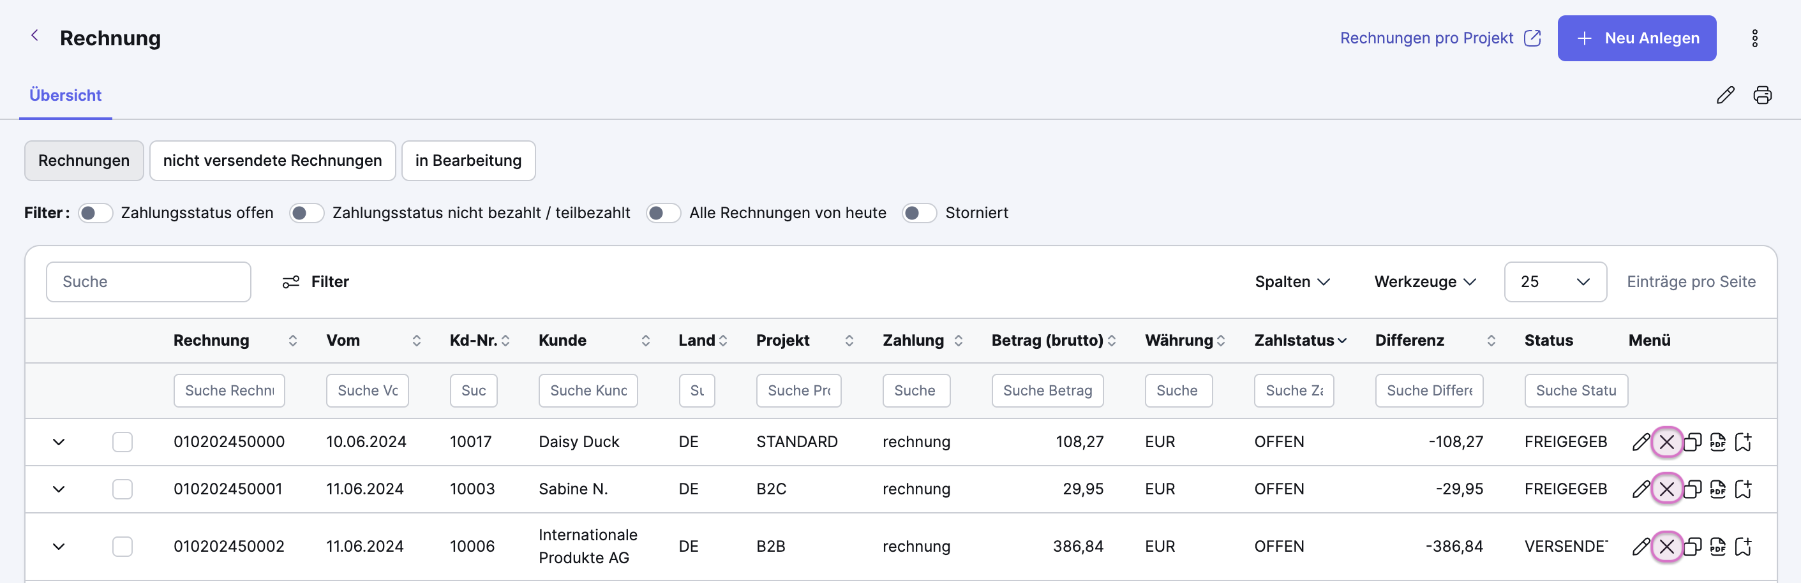Check the box for invoice 010202450002
This screenshot has width=1801, height=583.
click(123, 546)
